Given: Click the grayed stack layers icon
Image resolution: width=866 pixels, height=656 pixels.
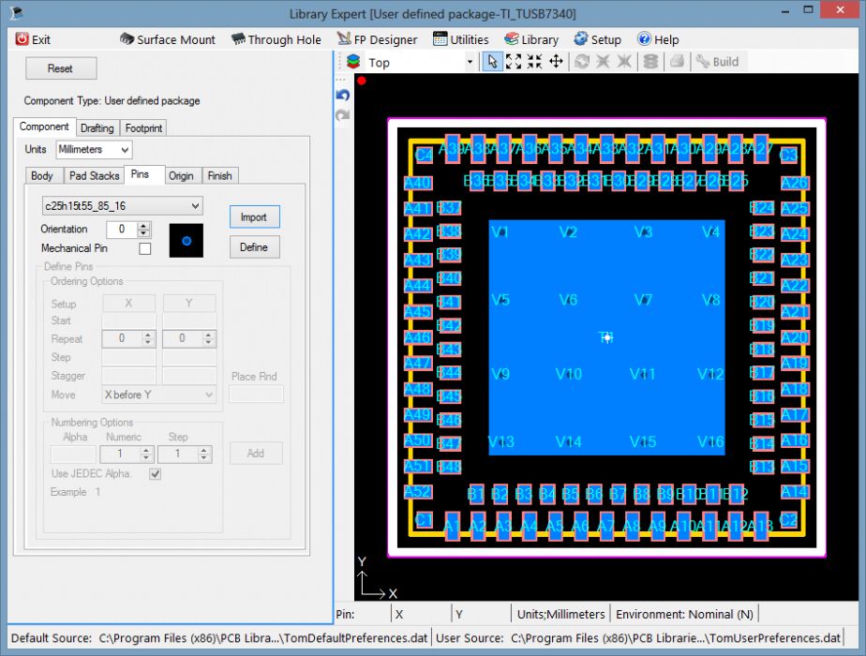Looking at the screenshot, I should pos(650,62).
